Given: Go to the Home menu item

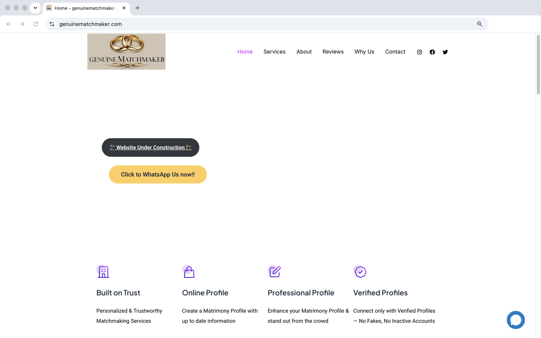Looking at the screenshot, I should [x=245, y=52].
